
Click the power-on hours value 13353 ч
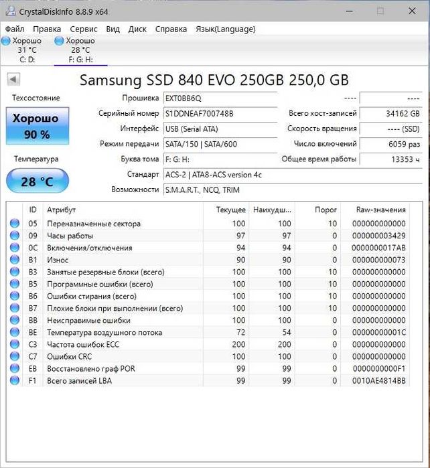(391, 159)
